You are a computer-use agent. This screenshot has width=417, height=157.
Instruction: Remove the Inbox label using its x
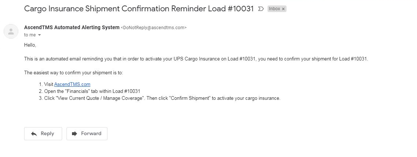(283, 9)
